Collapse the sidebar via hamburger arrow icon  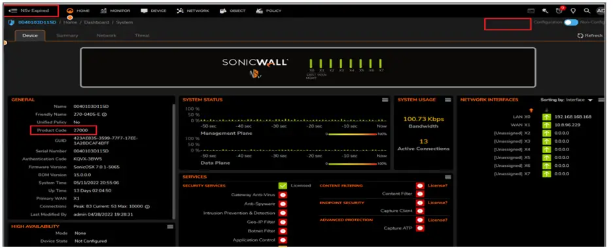pyautogui.click(x=12, y=10)
